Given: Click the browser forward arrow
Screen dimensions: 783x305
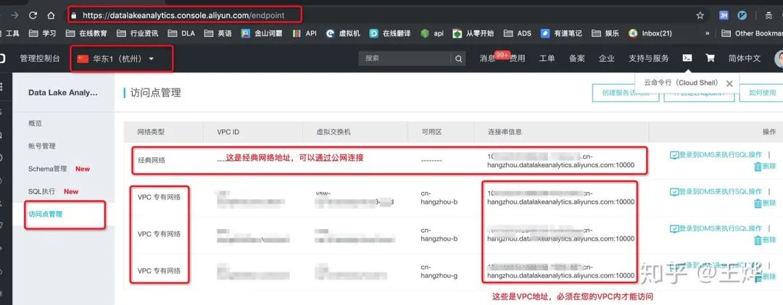Looking at the screenshot, I should click(14, 15).
